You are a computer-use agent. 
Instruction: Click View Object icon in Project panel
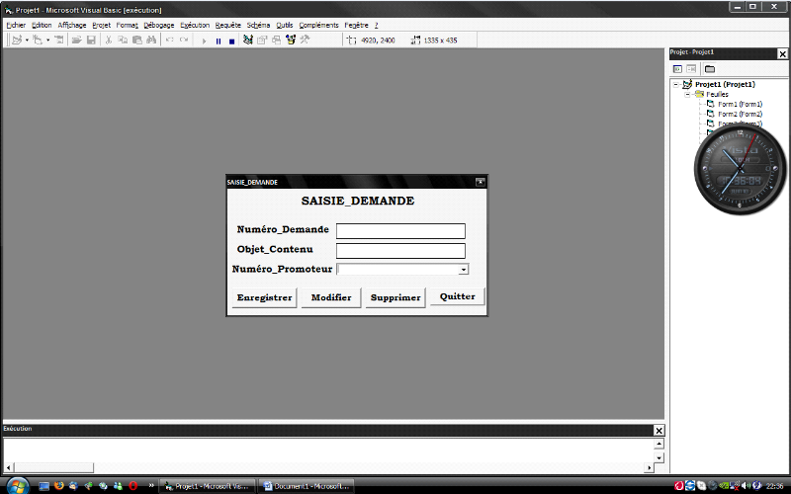[x=691, y=68]
